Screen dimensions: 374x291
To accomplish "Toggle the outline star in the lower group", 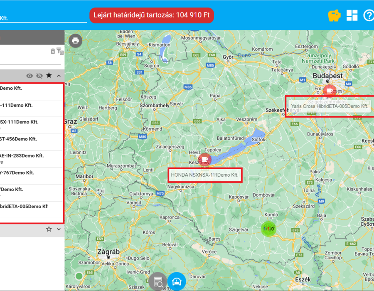I will pyautogui.click(x=49, y=229).
